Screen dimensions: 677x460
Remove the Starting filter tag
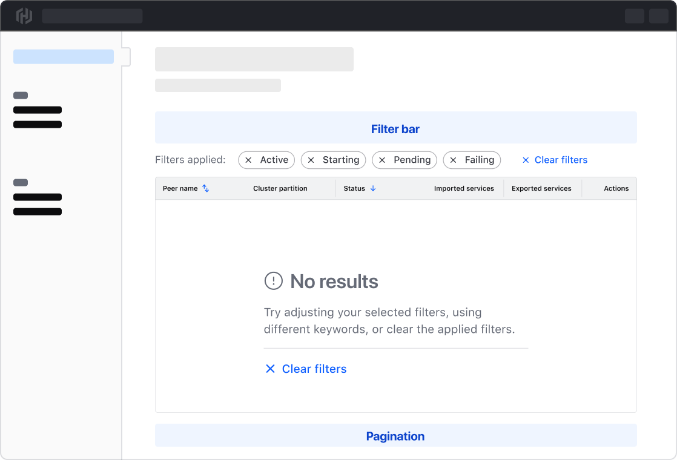tap(311, 160)
